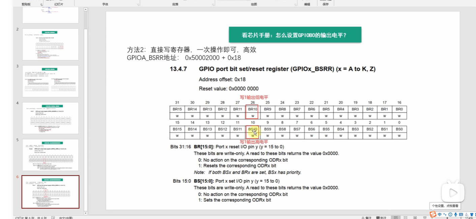Open Sogou skin (shirt) icon

coord(472,214)
